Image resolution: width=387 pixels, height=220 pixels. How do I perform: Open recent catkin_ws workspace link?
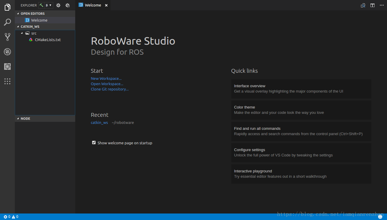coord(99,123)
